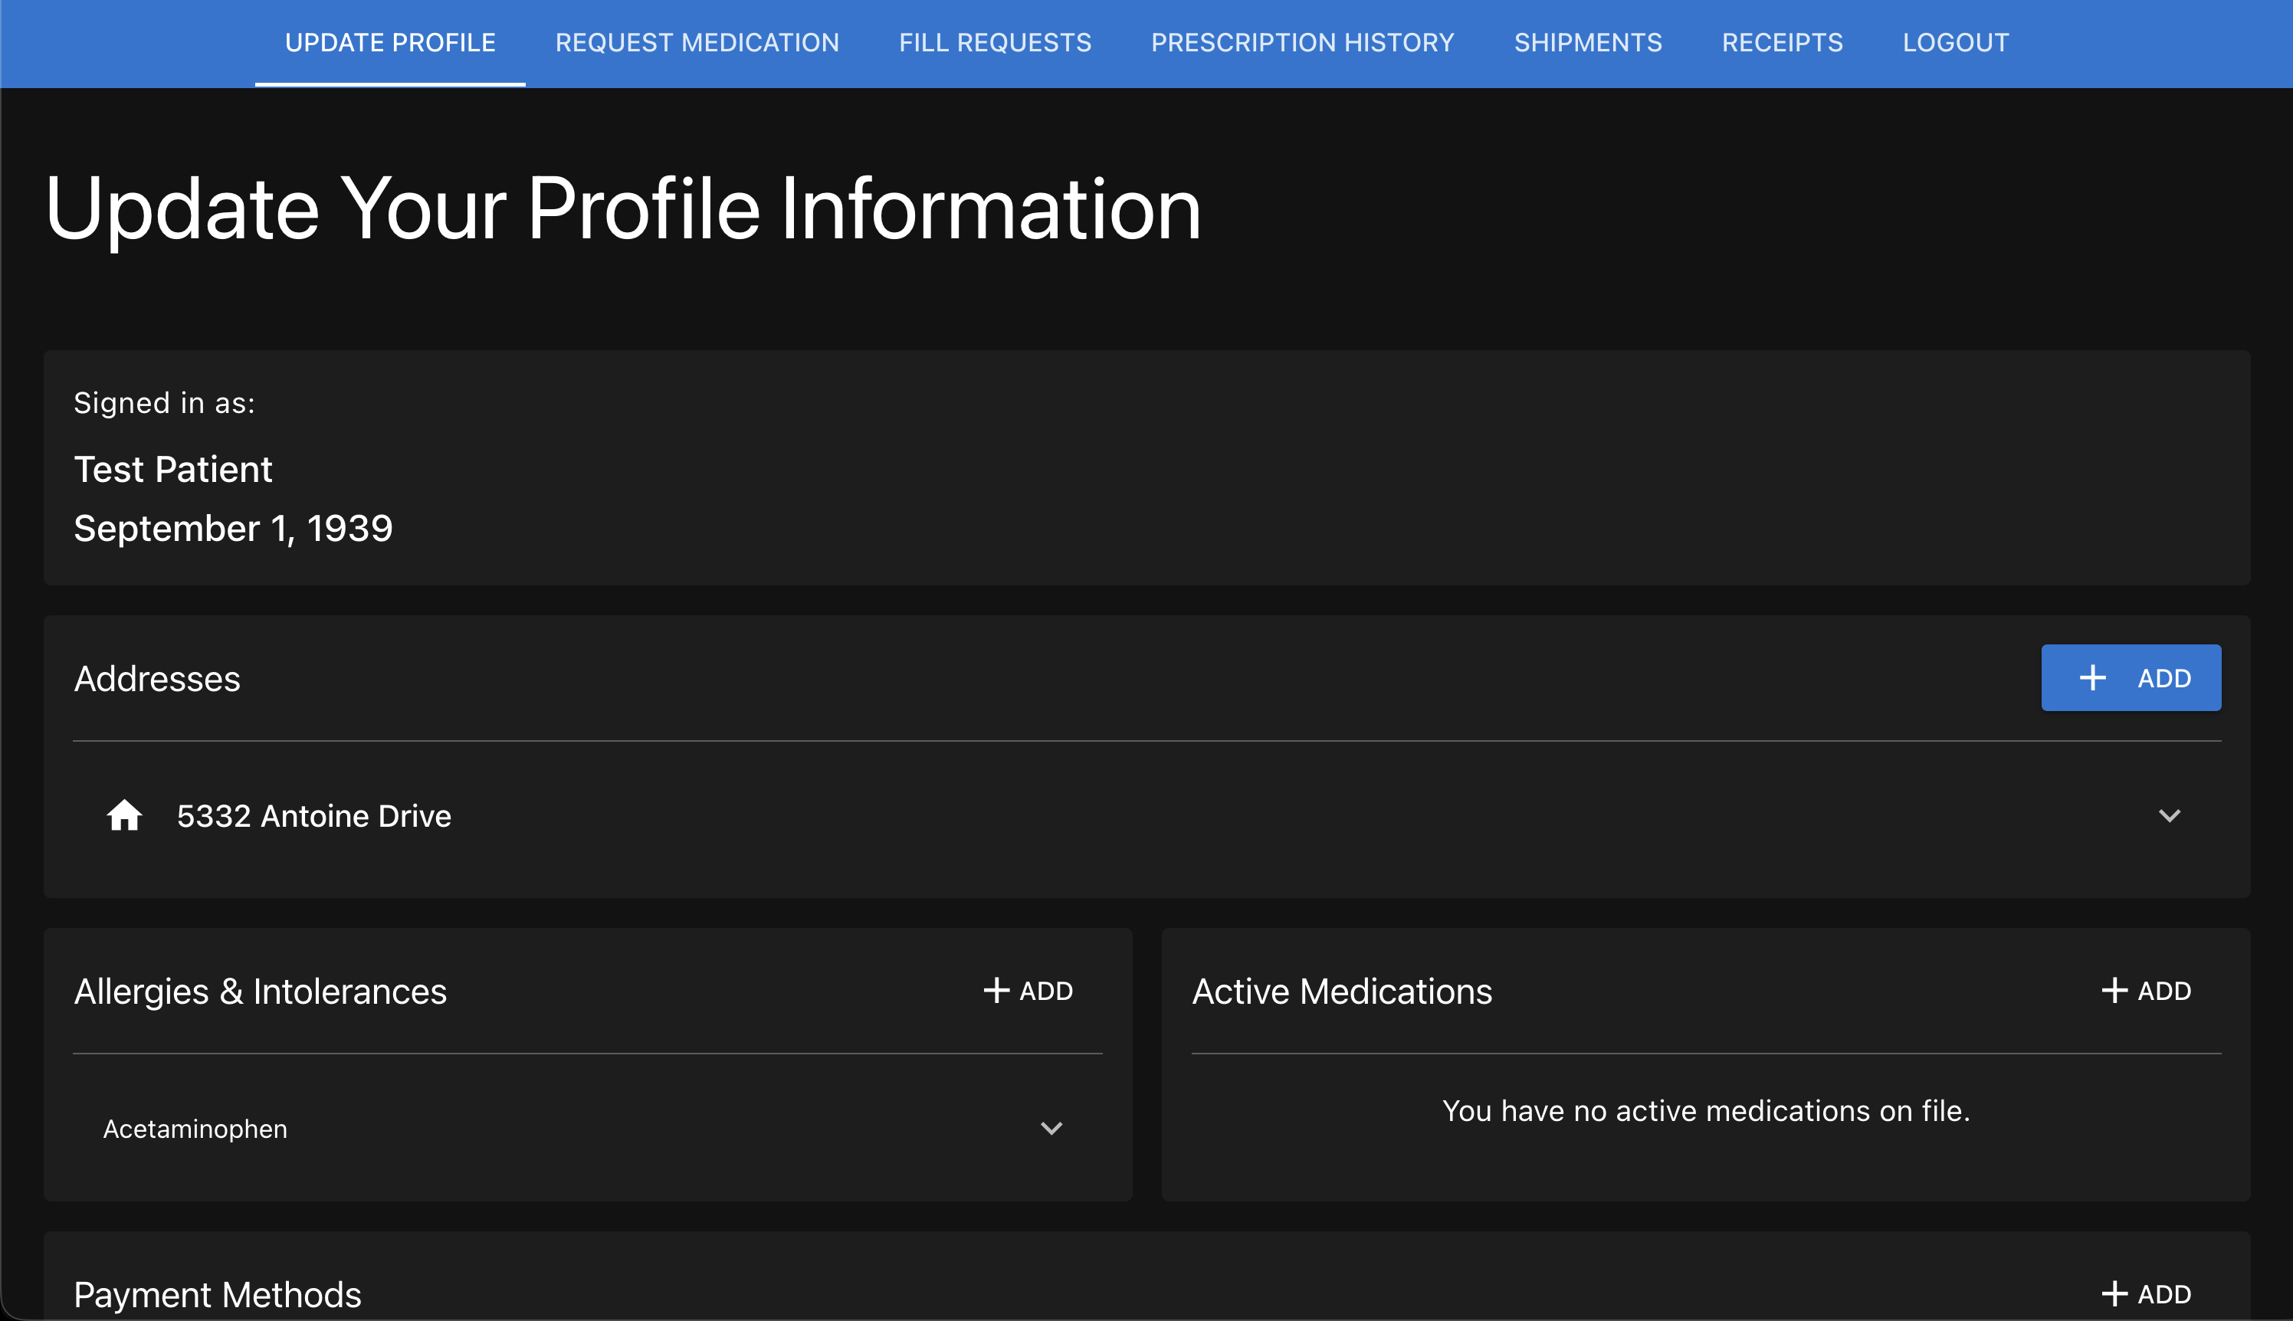This screenshot has width=2293, height=1321.
Task: Select the 5332 Antoine Drive address text
Action: tap(314, 815)
